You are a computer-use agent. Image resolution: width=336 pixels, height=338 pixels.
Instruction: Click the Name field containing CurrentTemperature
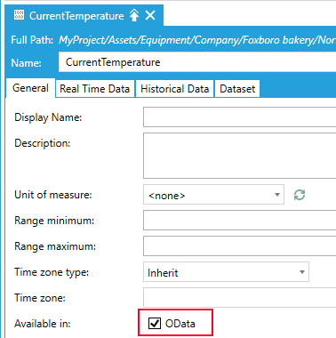197,62
